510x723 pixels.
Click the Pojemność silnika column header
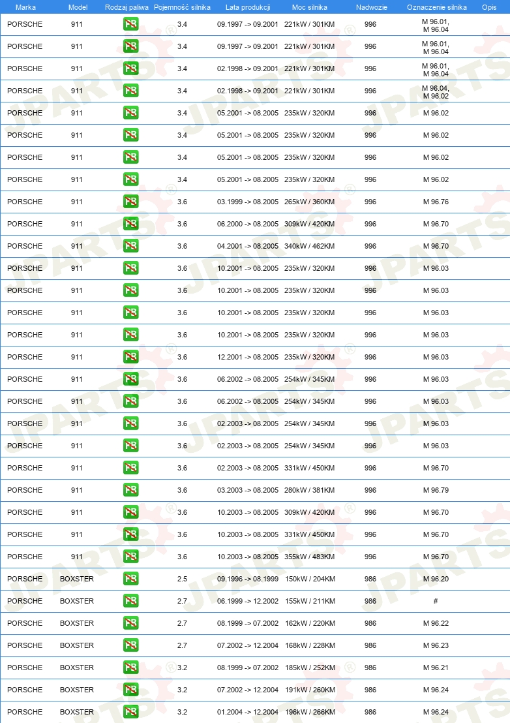[x=182, y=7]
